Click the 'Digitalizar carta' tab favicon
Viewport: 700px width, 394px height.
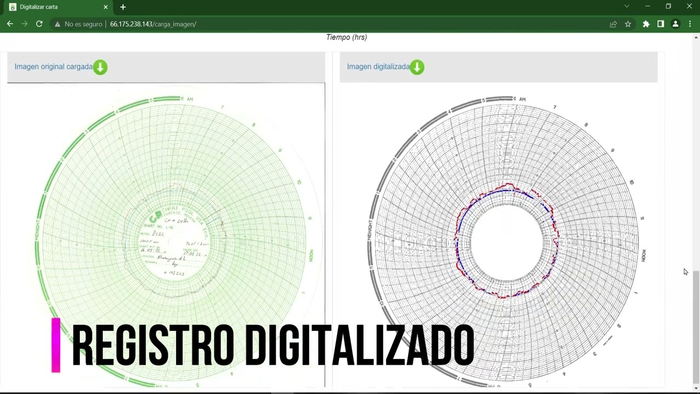(13, 7)
